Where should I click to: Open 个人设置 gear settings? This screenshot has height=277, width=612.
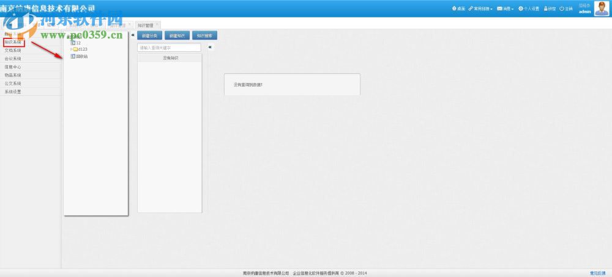point(529,9)
